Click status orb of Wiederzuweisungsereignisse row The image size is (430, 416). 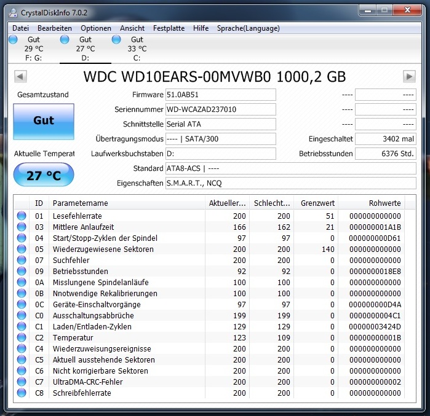(22, 348)
